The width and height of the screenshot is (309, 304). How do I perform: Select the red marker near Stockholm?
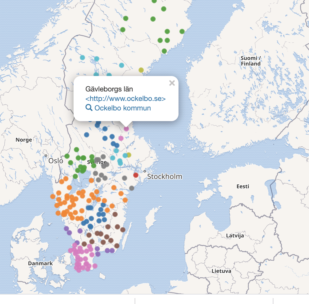point(136,175)
